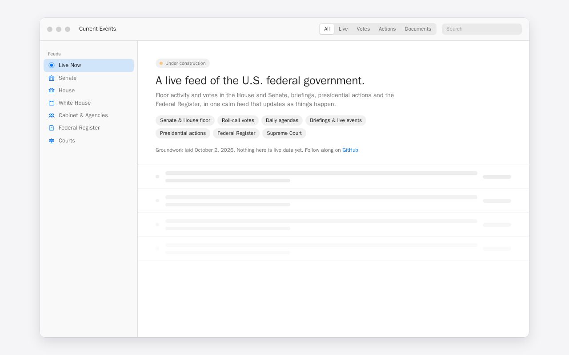Choose the Supreme Court chip

[x=284, y=133]
